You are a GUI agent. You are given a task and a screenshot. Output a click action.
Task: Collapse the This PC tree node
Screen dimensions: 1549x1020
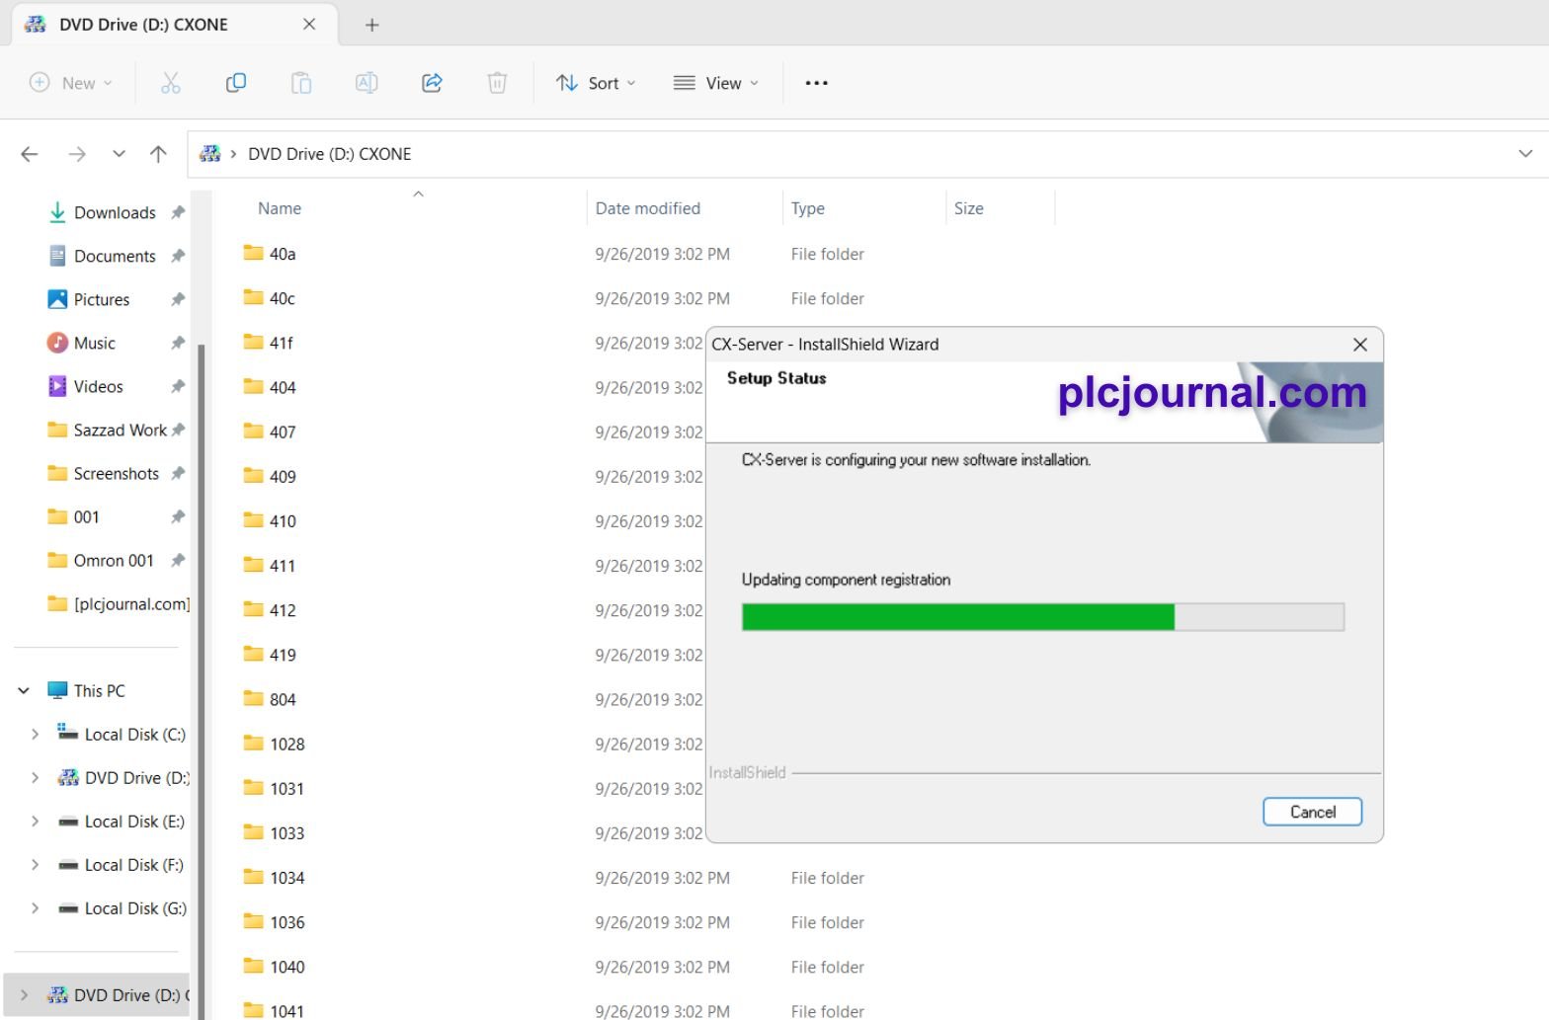click(x=24, y=690)
